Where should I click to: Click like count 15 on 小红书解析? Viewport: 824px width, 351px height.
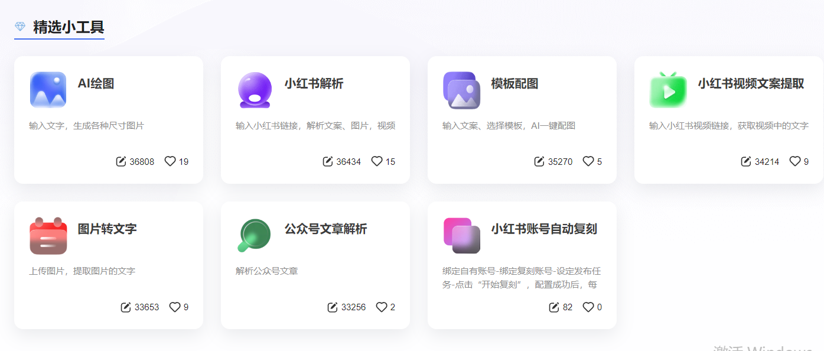coord(390,162)
